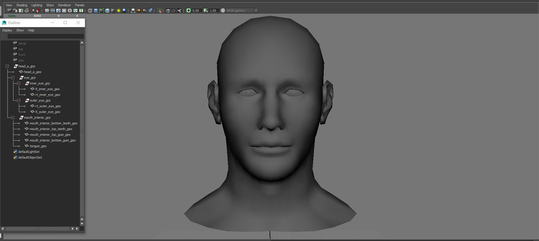This screenshot has height=241, width=539.
Task: Toggle the Safe Title overlay icon
Action: [x=81, y=11]
